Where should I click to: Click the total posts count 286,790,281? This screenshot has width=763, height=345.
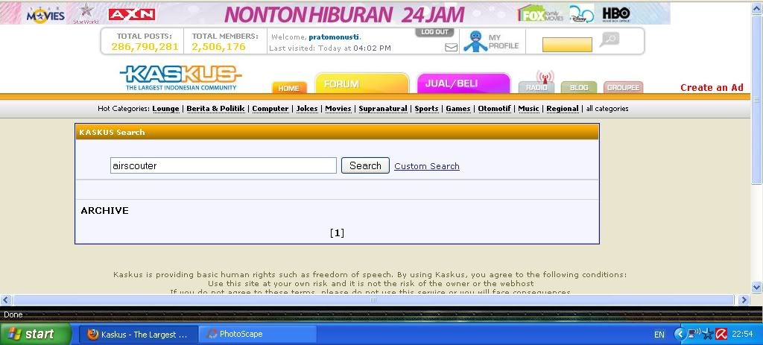point(145,47)
